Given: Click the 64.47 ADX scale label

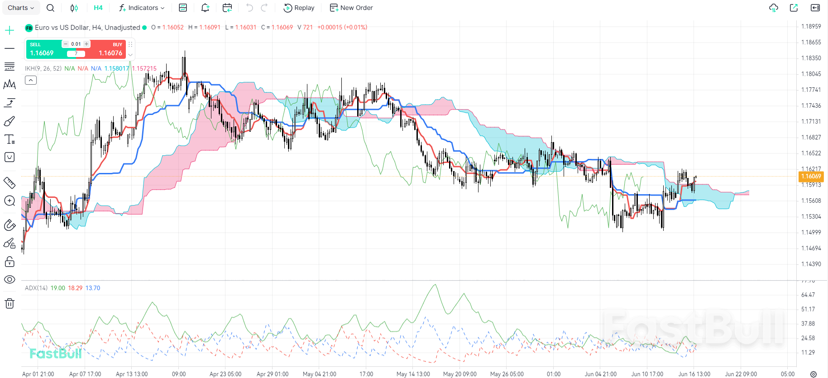Looking at the screenshot, I should tap(808, 295).
